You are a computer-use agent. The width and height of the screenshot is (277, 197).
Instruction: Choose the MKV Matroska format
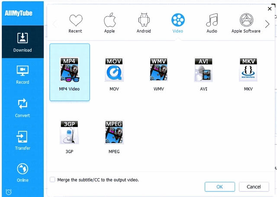point(248,74)
